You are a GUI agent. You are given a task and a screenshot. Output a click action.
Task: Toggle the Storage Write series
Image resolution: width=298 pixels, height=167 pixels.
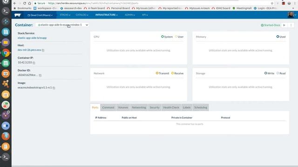pyautogui.click(x=269, y=73)
